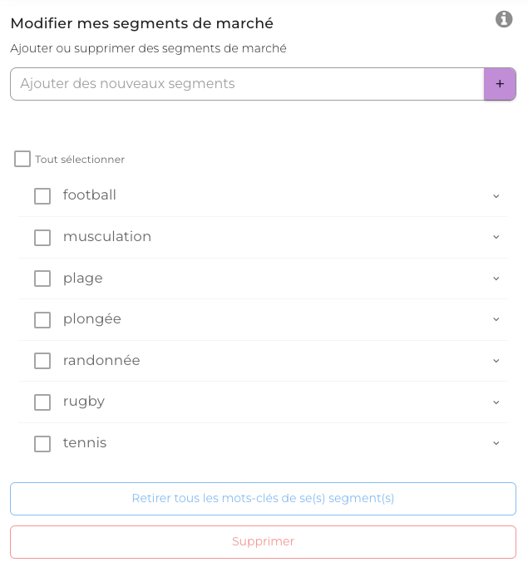Image resolution: width=528 pixels, height=582 pixels.
Task: Click the red Supprimer button
Action: coord(263,542)
